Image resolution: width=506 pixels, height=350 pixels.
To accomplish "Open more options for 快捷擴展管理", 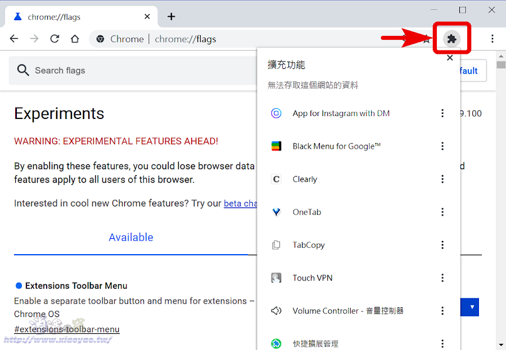I will [442, 344].
